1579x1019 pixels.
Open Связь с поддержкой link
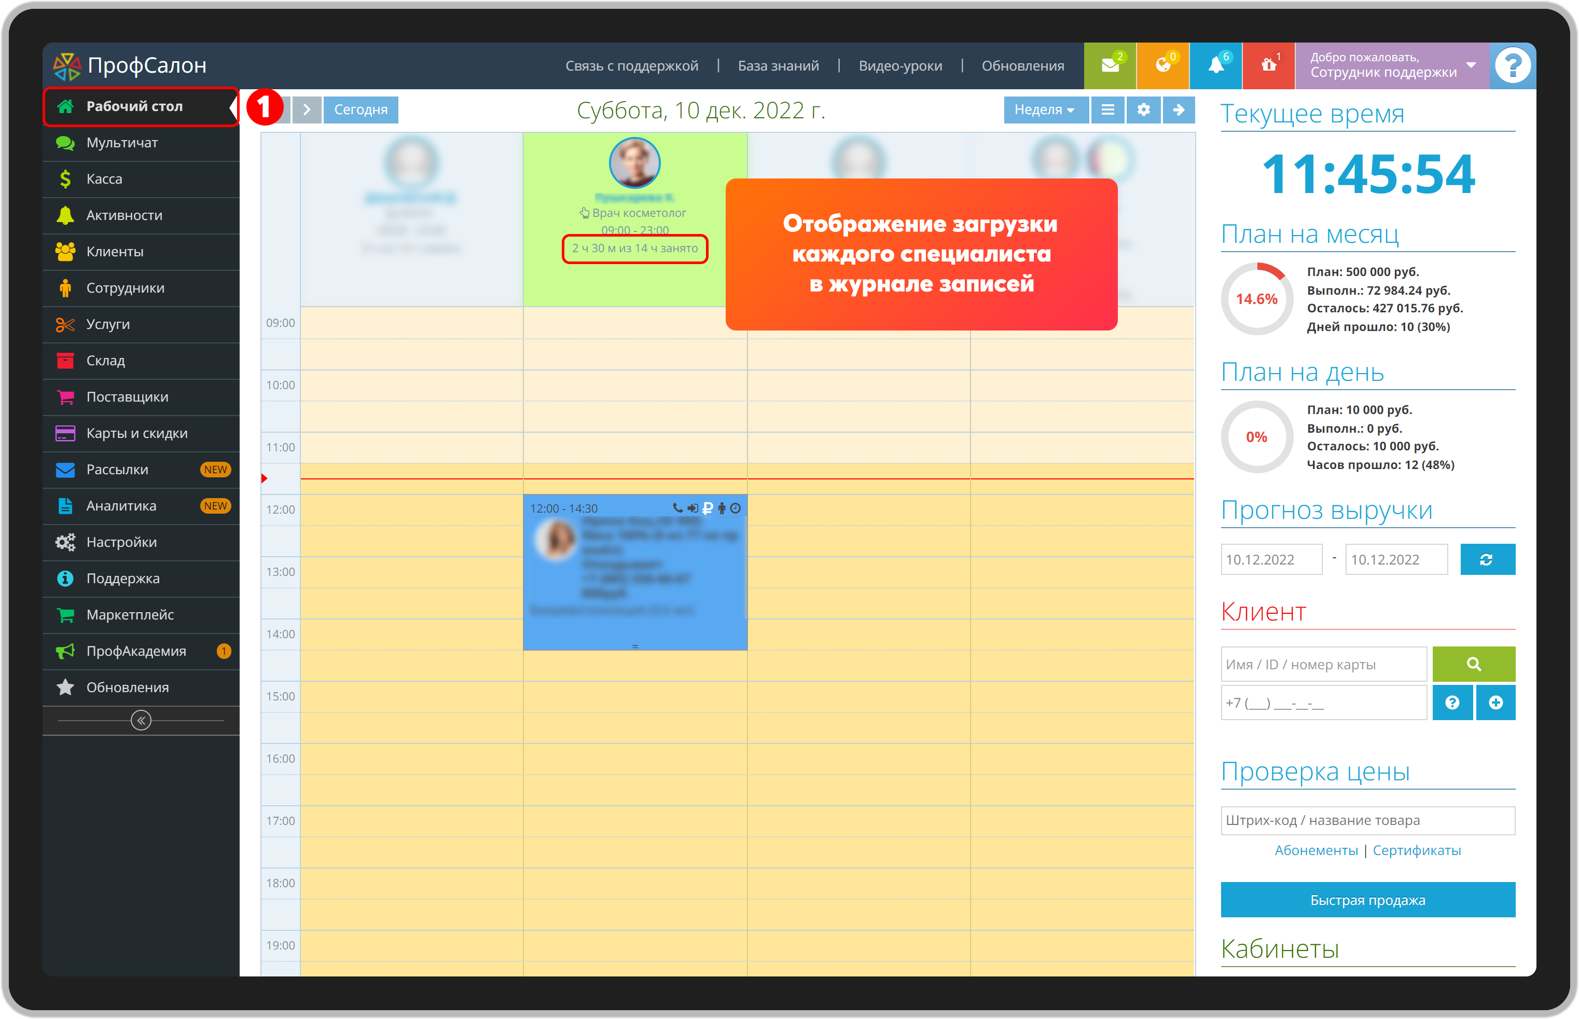point(632,65)
